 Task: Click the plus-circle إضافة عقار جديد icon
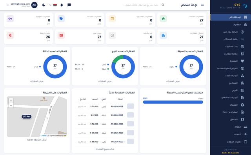point(242,32)
